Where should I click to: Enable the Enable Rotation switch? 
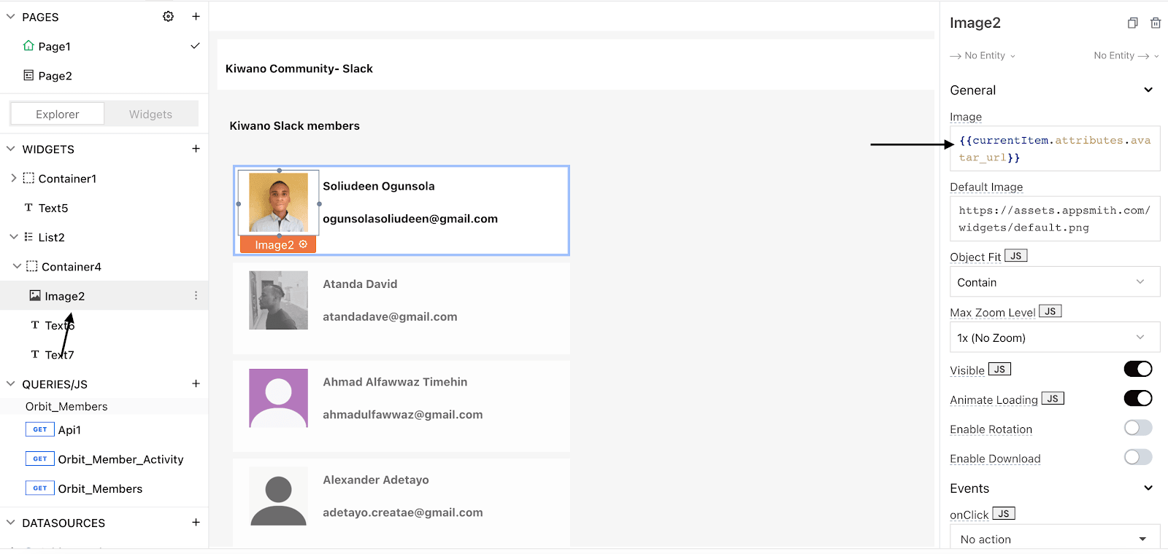(x=1137, y=428)
